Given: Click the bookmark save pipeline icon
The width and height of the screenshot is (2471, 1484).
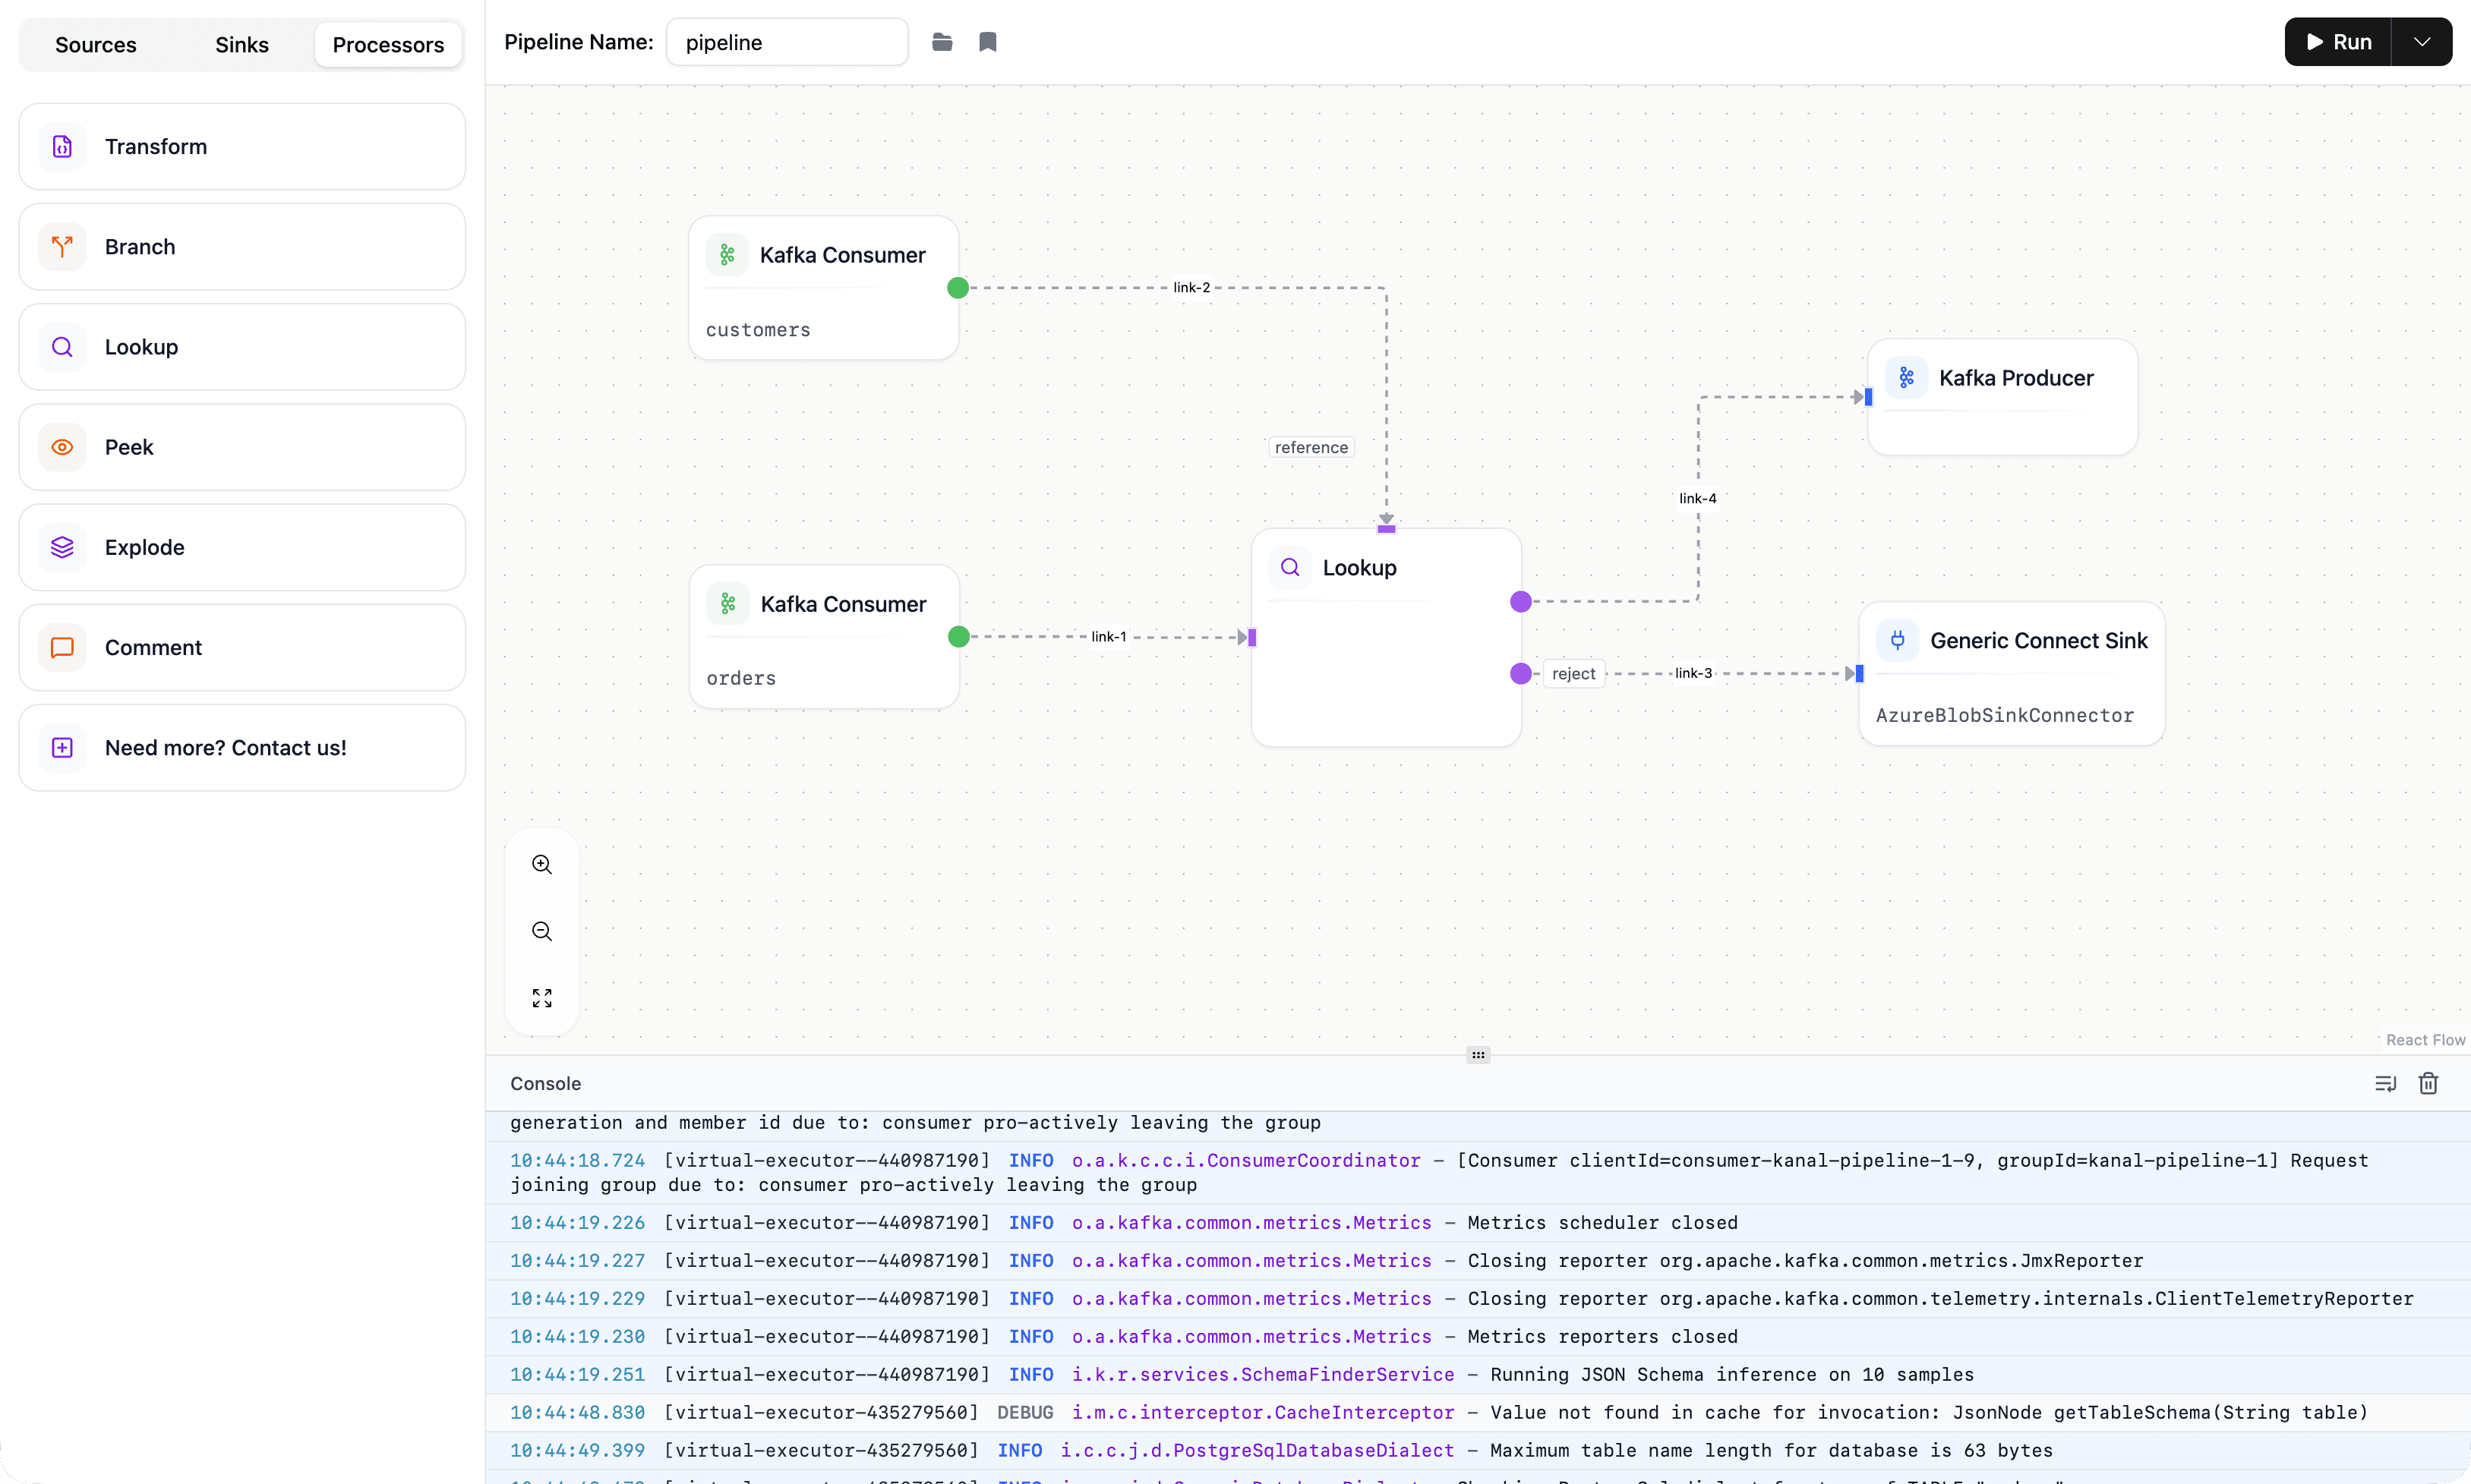Looking at the screenshot, I should coord(987,42).
